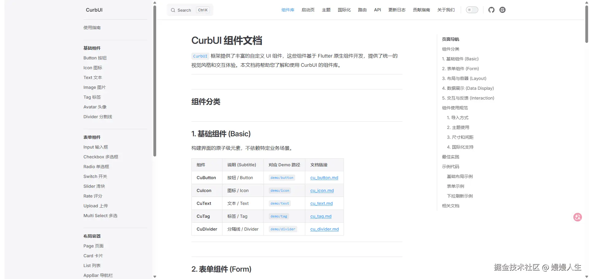Image resolution: width=589 pixels, height=279 pixels.
Task: Jump to 下拉刷新示例 in page navigation
Action: pyautogui.click(x=460, y=196)
